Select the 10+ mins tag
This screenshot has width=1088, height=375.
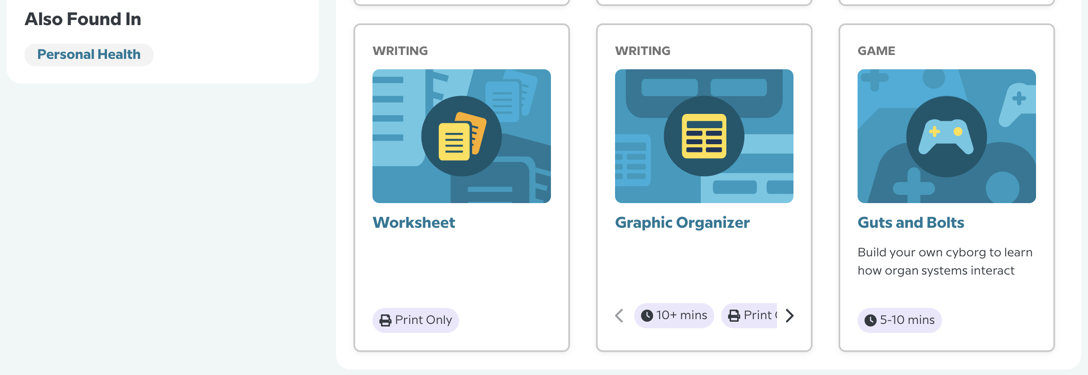point(674,316)
